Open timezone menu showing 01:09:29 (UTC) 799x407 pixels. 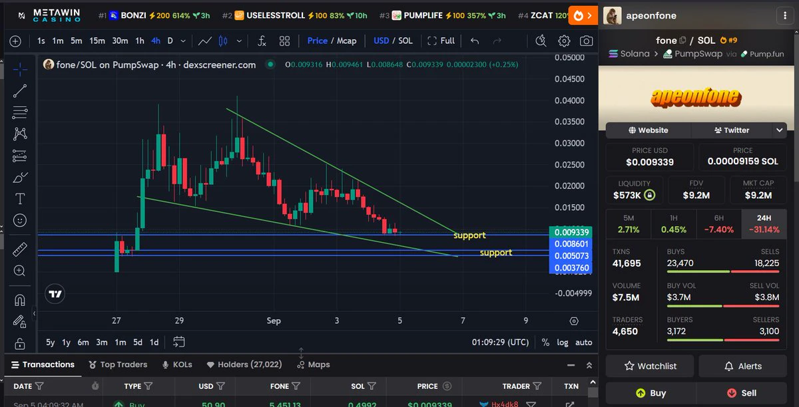pyautogui.click(x=501, y=342)
